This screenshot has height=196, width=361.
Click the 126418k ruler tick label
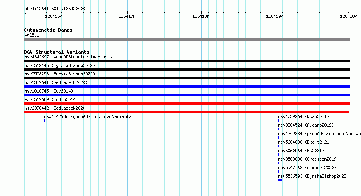click(201, 16)
